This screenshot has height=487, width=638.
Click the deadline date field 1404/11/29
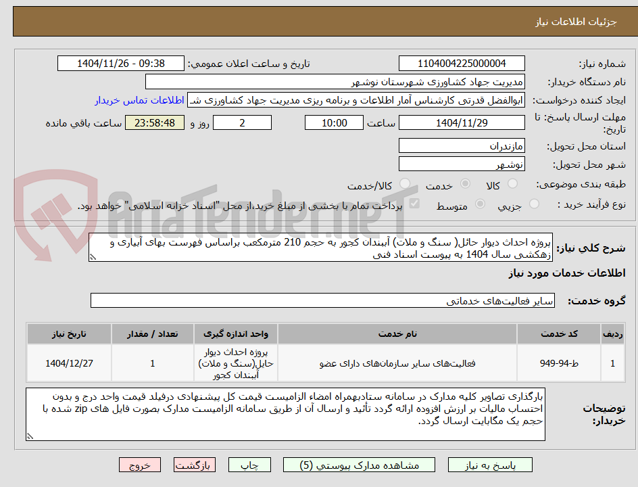[462, 122]
